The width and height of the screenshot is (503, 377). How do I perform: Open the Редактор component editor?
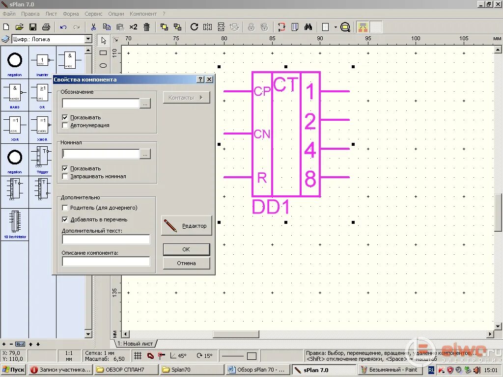pyautogui.click(x=186, y=226)
